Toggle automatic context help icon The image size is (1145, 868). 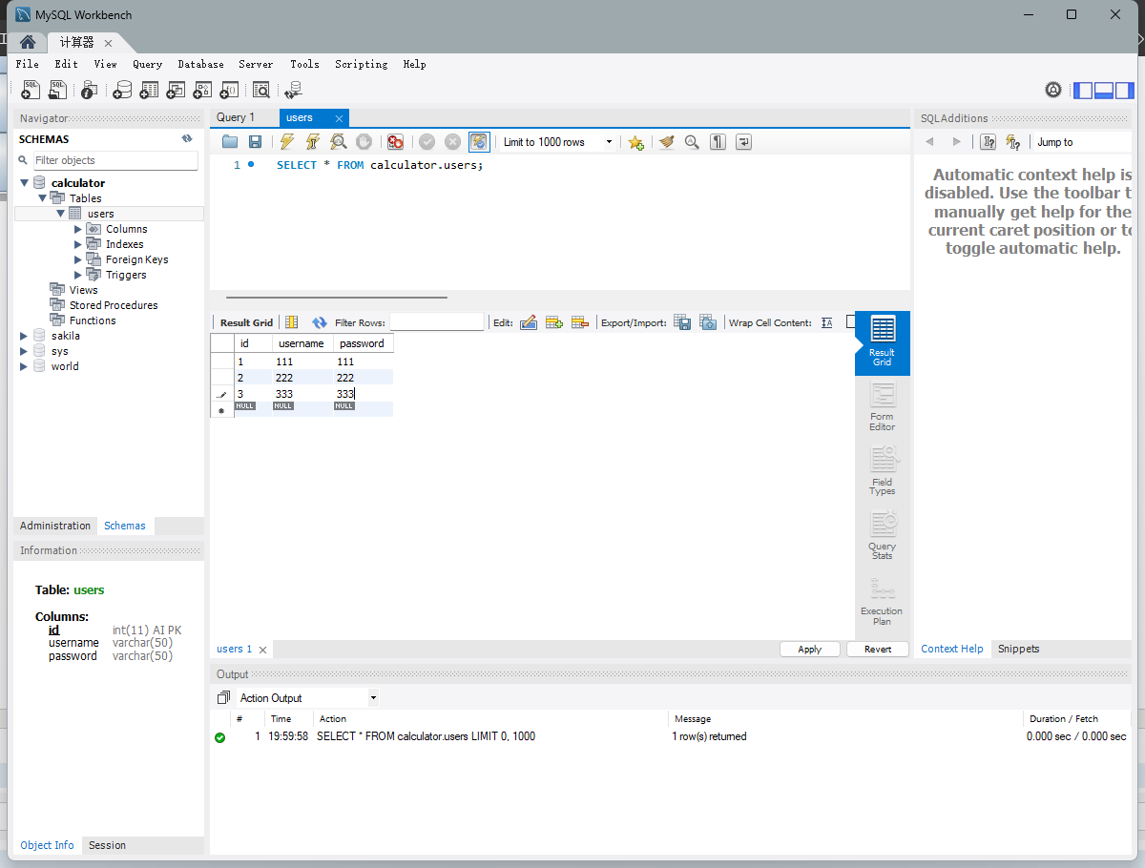(1013, 142)
